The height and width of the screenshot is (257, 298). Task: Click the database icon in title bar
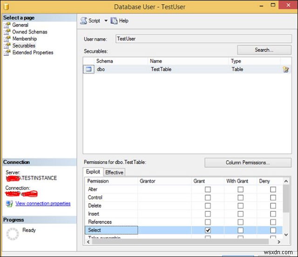pyautogui.click(x=6, y=7)
